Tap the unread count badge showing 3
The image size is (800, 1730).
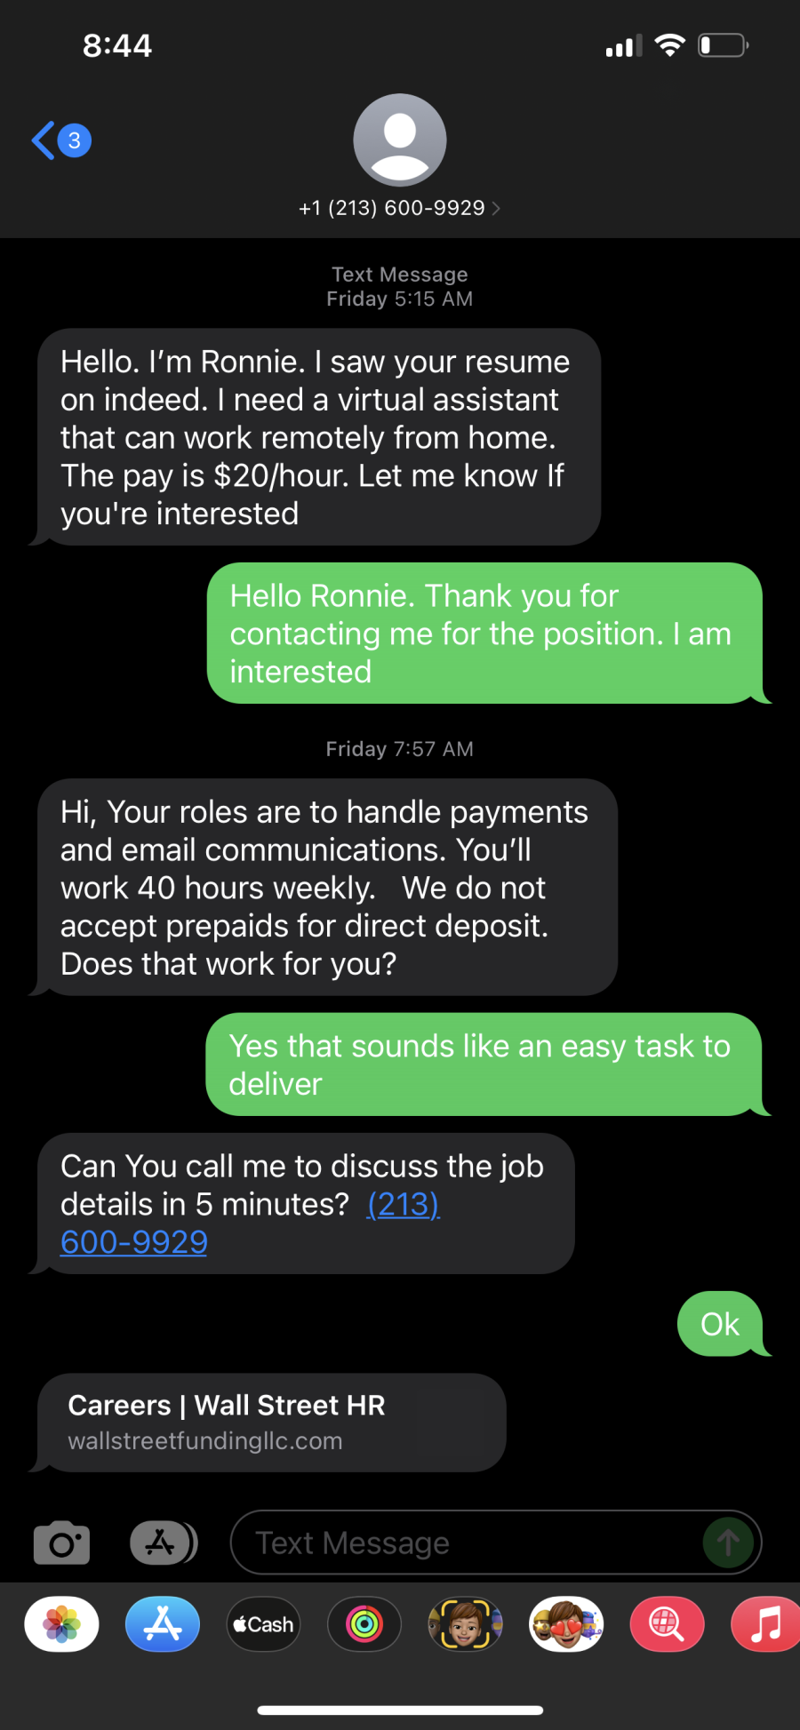pyautogui.click(x=75, y=140)
